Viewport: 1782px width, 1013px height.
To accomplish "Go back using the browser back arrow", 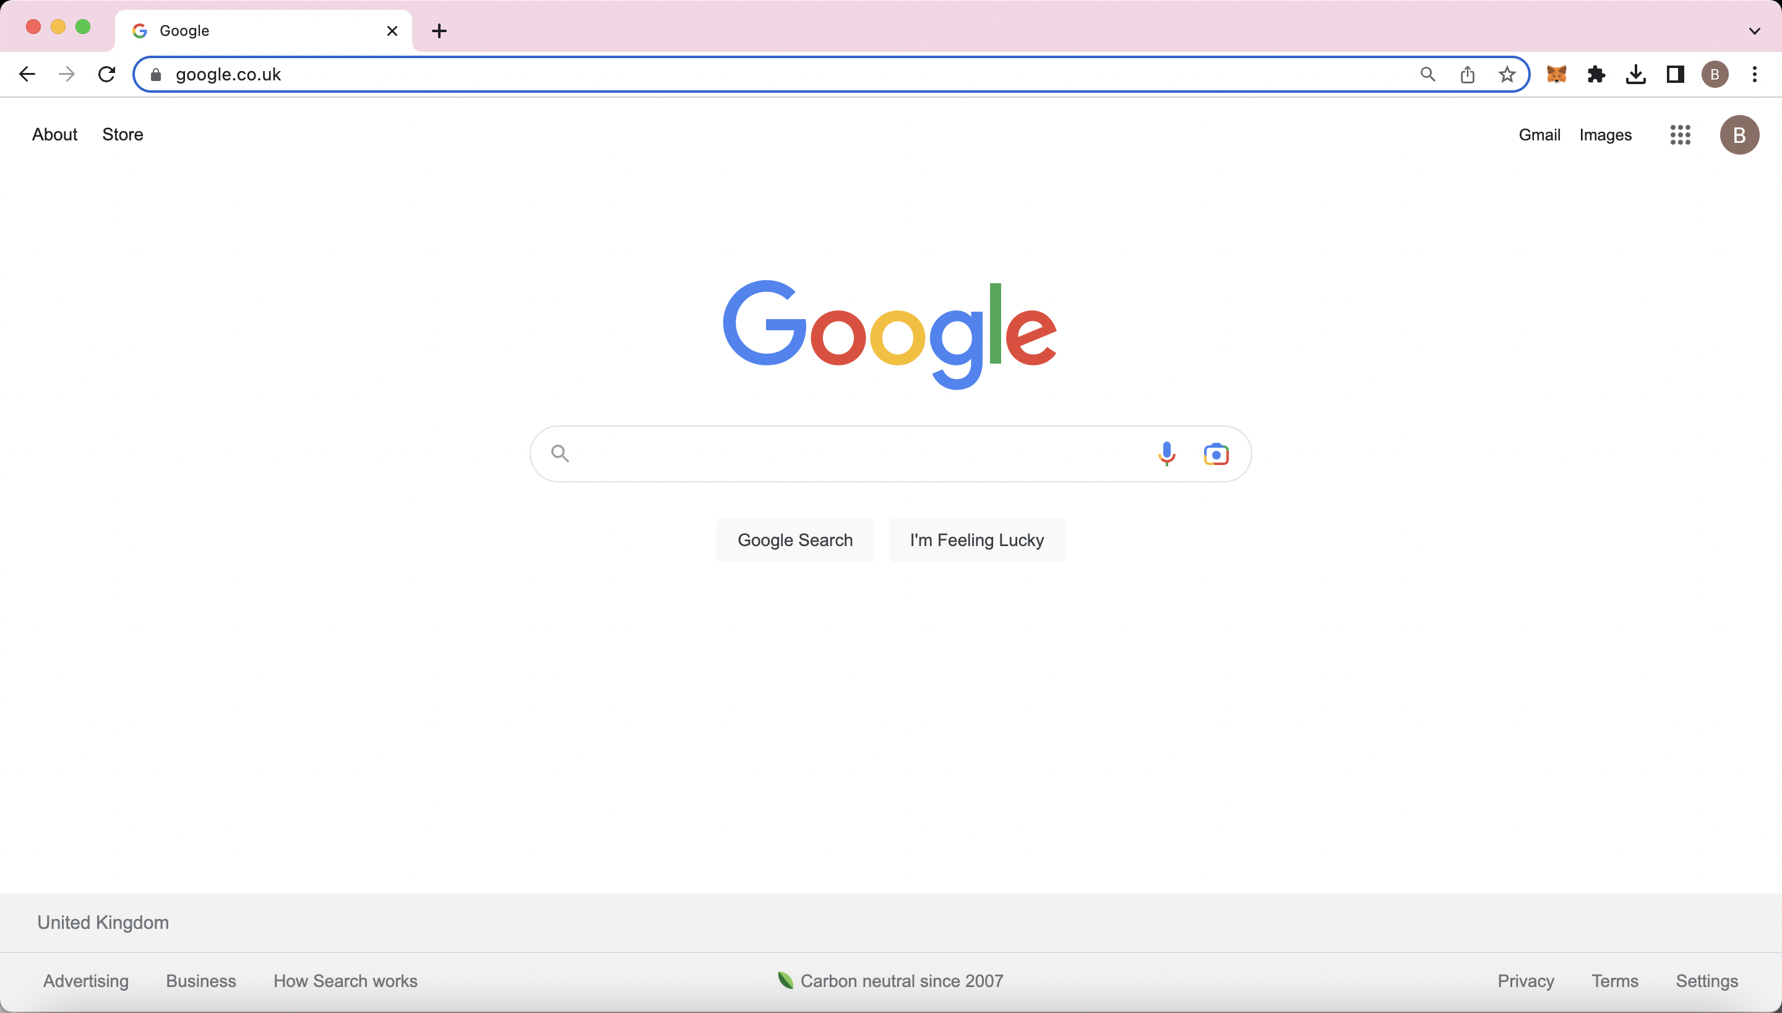I will pyautogui.click(x=27, y=74).
